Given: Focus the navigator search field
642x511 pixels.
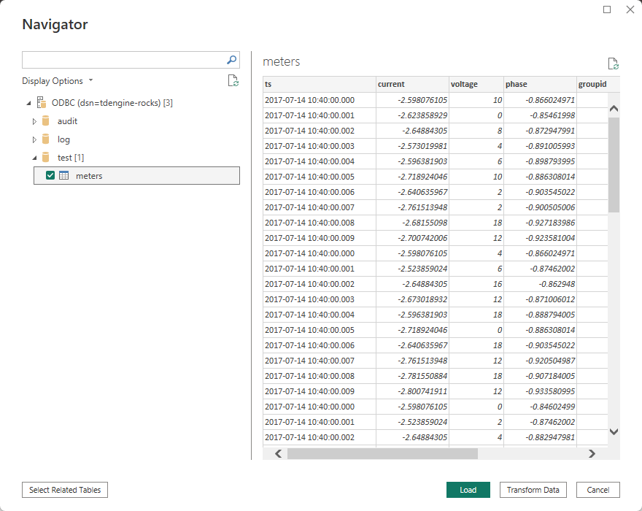Looking at the screenshot, I should (x=123, y=60).
